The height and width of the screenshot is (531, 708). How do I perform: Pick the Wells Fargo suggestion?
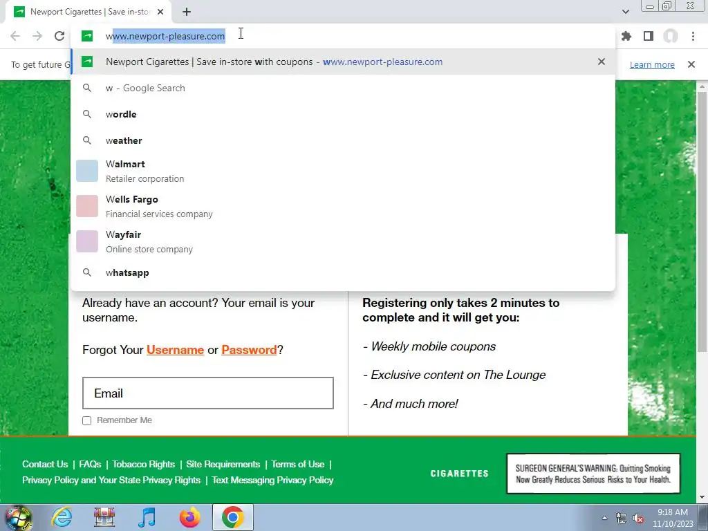click(343, 206)
